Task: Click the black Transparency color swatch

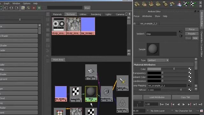Action: 154,73
